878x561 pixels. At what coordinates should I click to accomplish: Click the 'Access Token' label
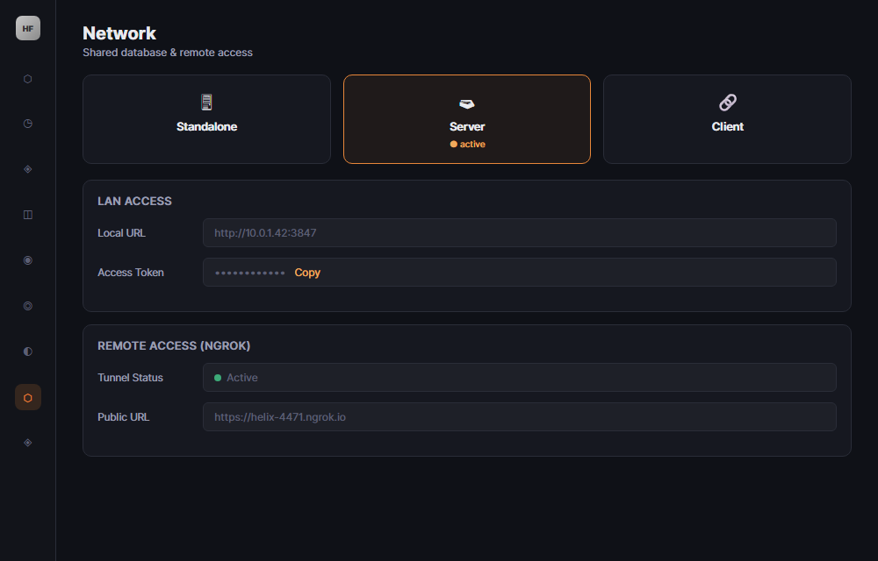click(131, 273)
